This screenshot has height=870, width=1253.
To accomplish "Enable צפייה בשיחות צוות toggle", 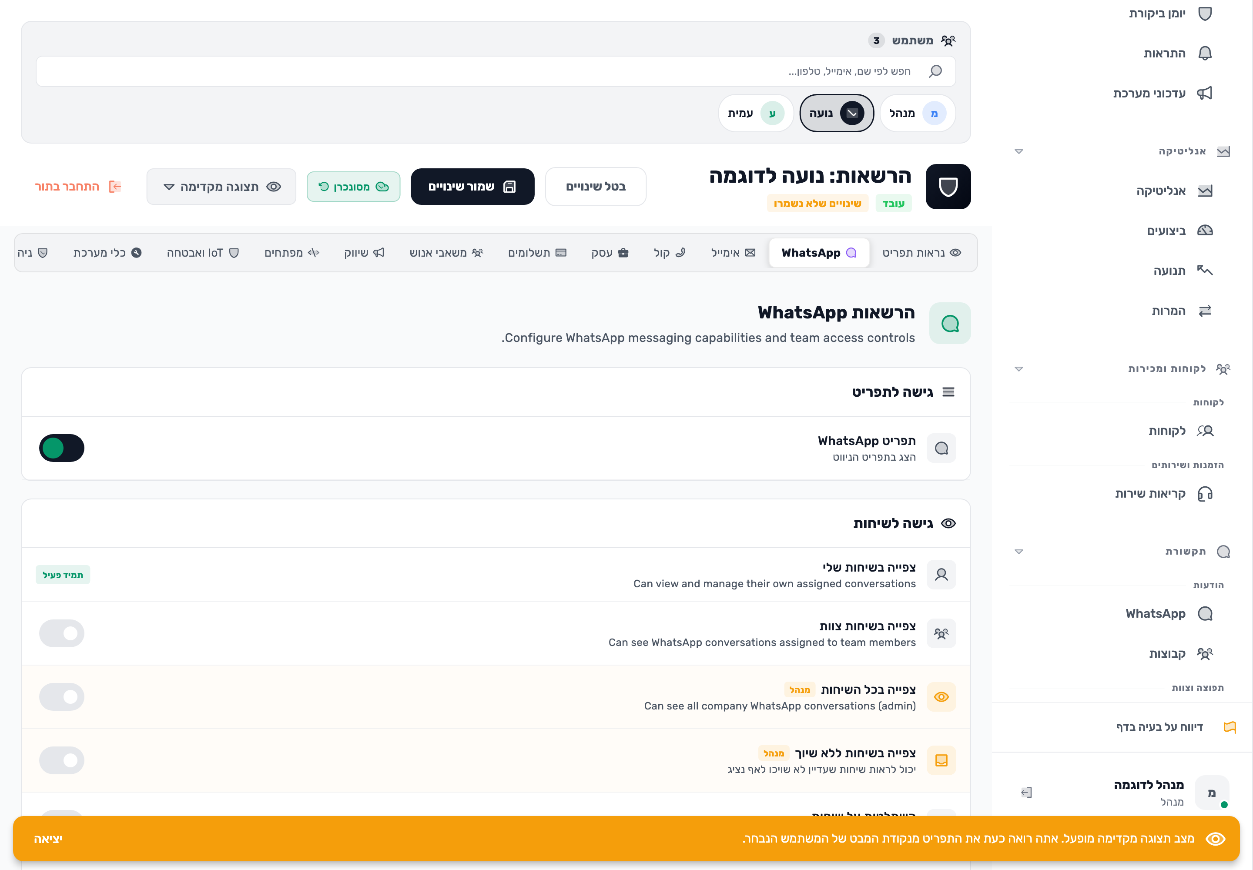I will pyautogui.click(x=62, y=633).
